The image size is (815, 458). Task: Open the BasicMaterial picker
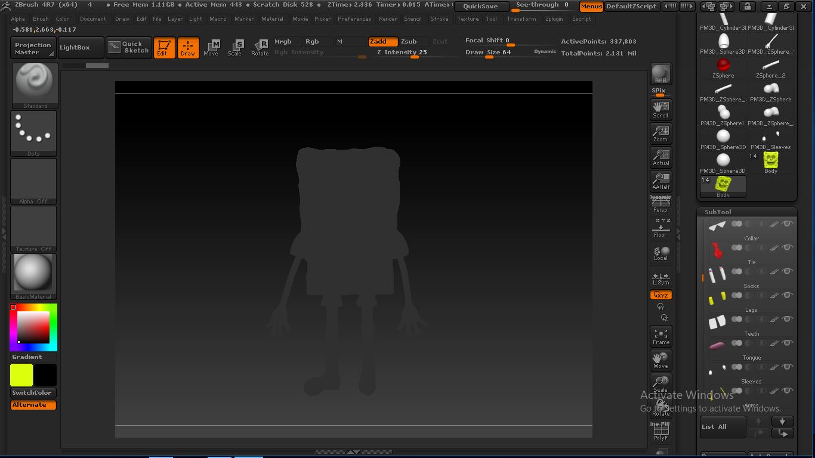pyautogui.click(x=33, y=277)
